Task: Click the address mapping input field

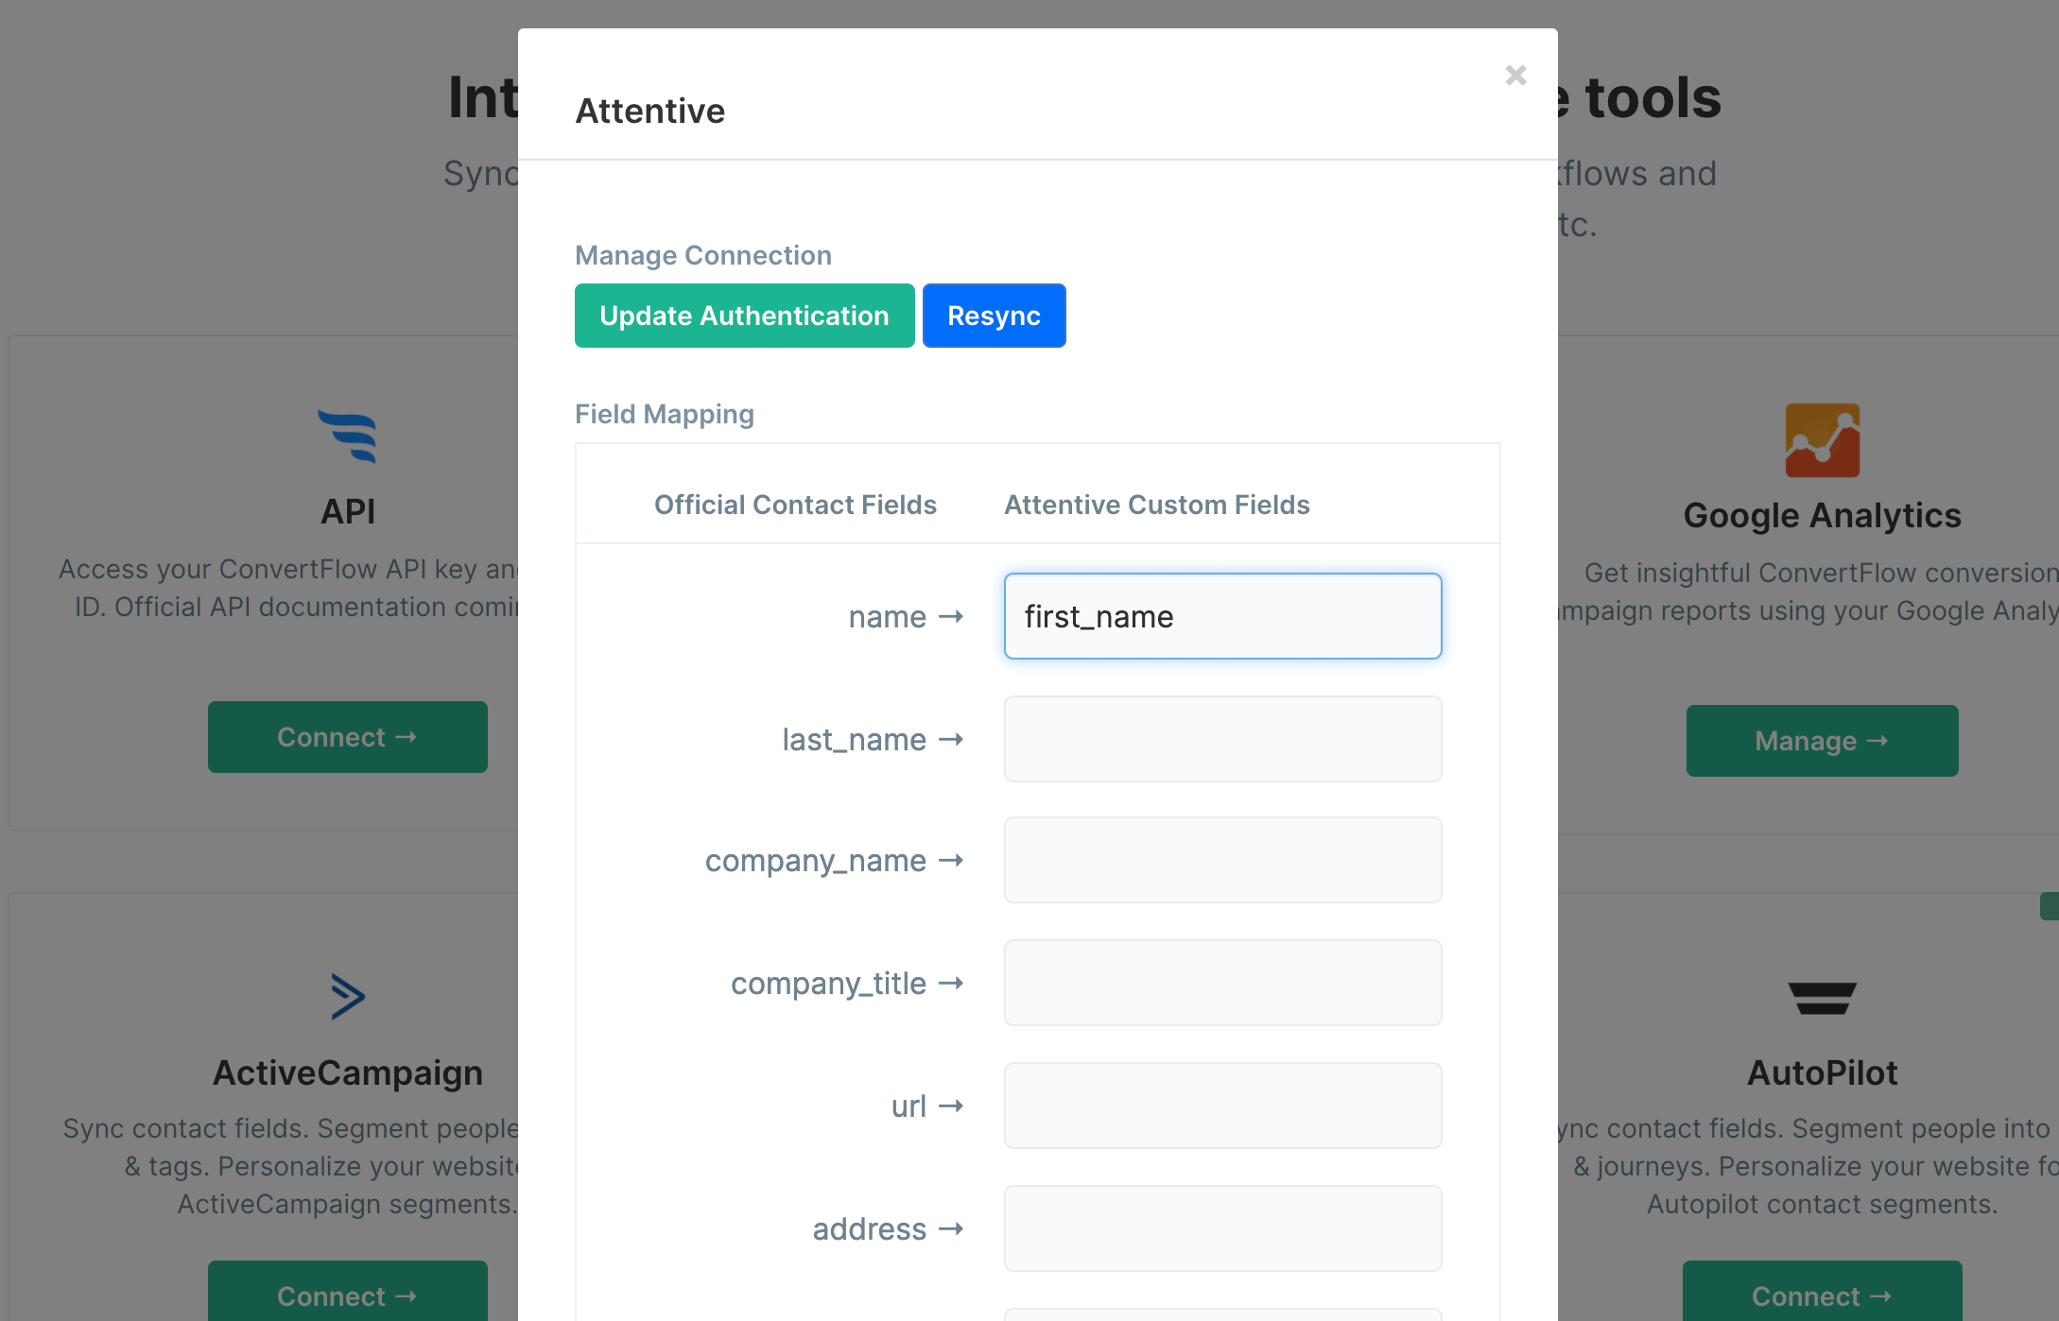Action: tap(1222, 1228)
